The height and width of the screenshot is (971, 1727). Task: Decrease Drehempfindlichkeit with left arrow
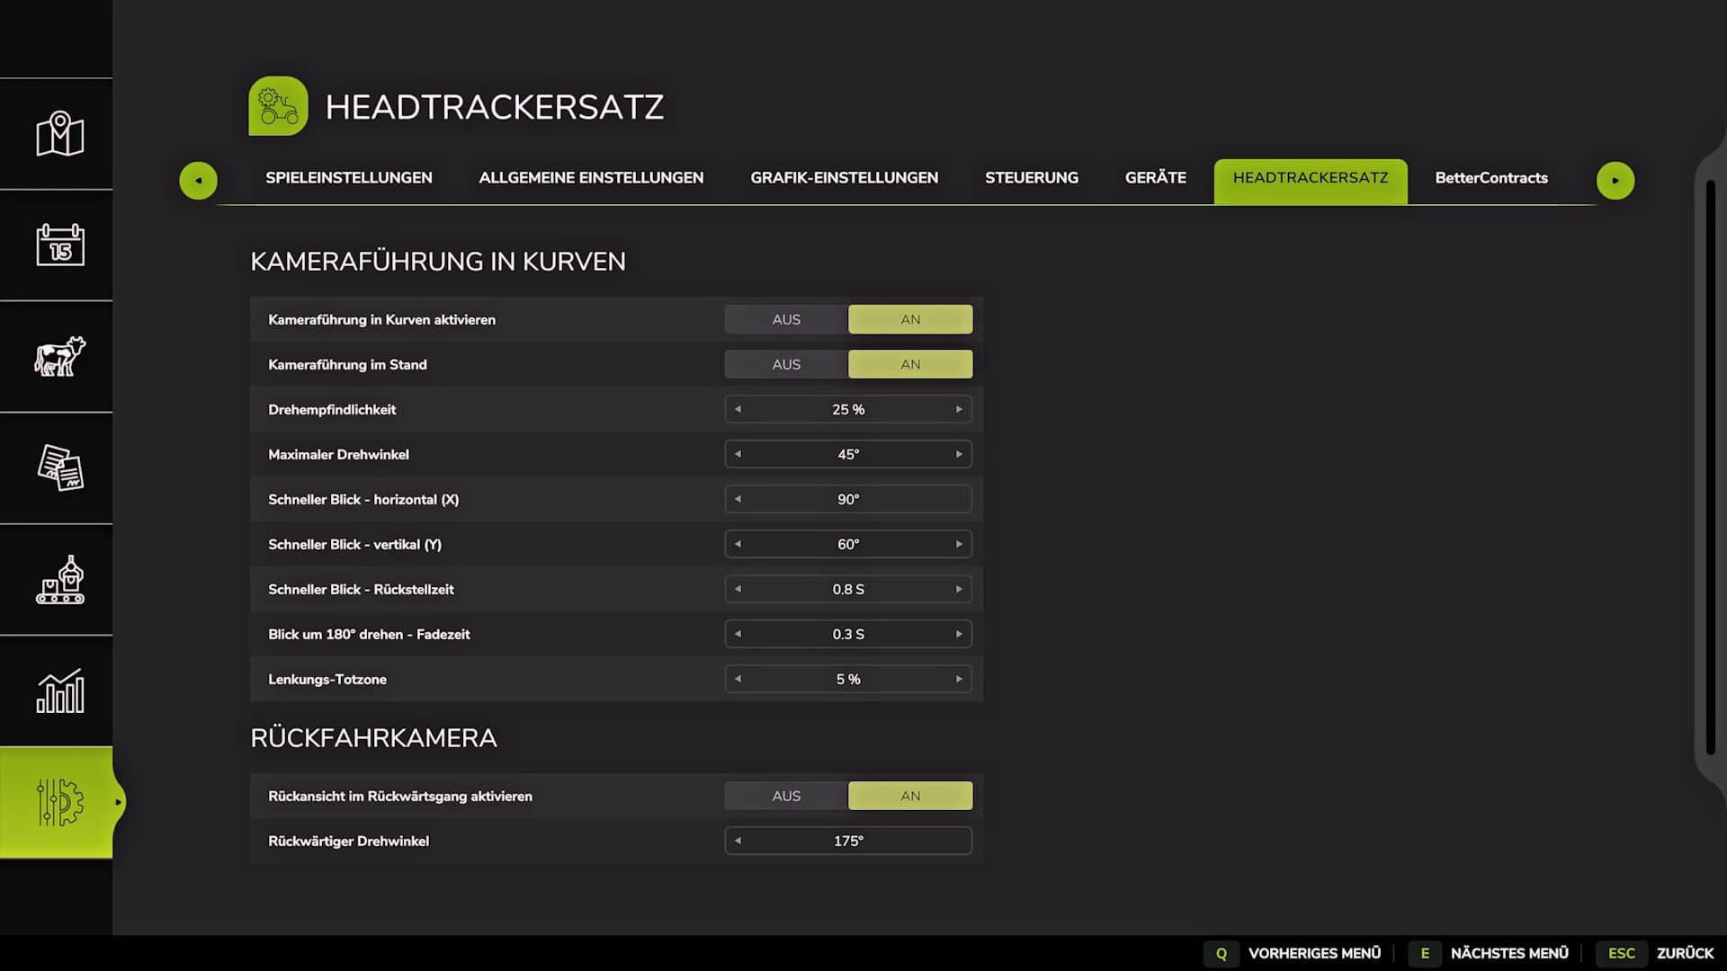tap(738, 409)
